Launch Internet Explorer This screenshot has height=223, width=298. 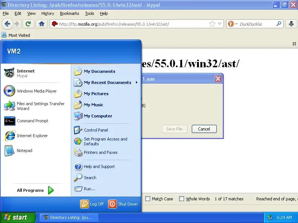[36, 136]
